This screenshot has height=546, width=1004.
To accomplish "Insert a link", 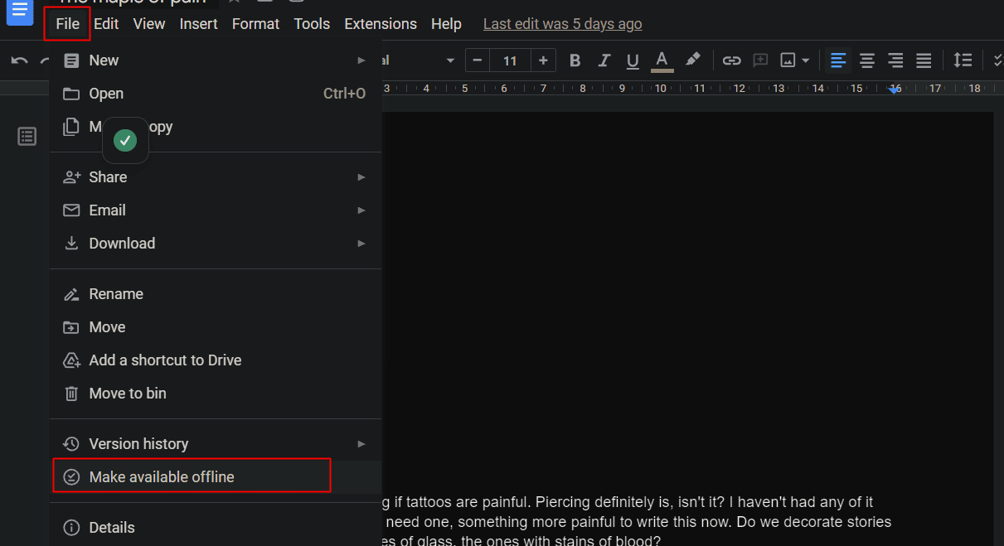I will 731,60.
